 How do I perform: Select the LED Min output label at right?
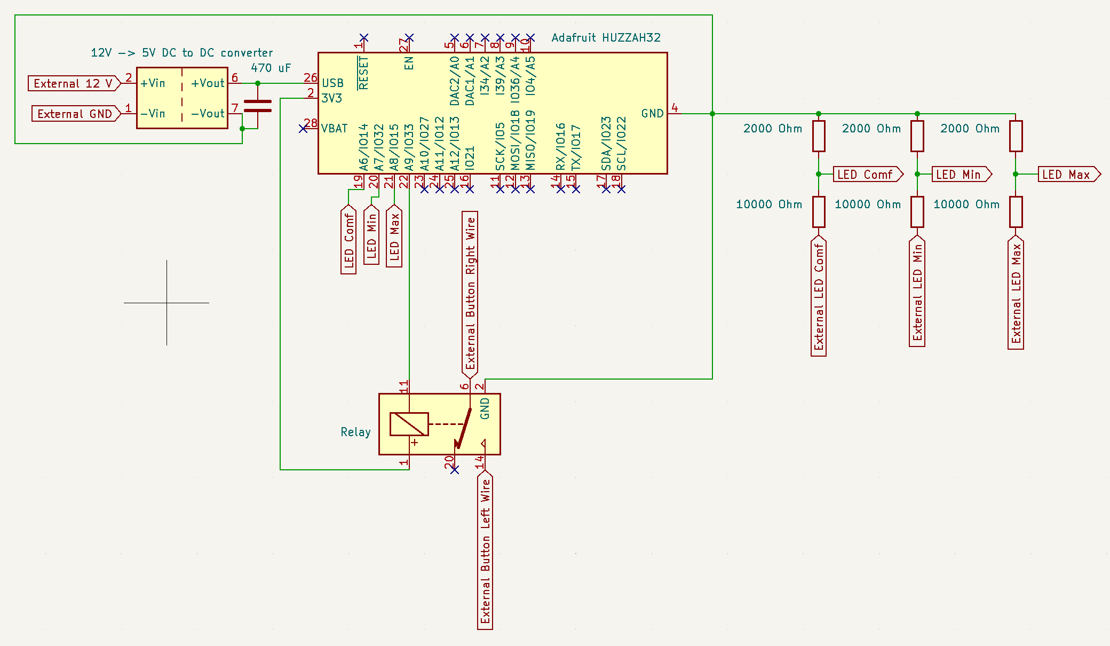tap(962, 175)
